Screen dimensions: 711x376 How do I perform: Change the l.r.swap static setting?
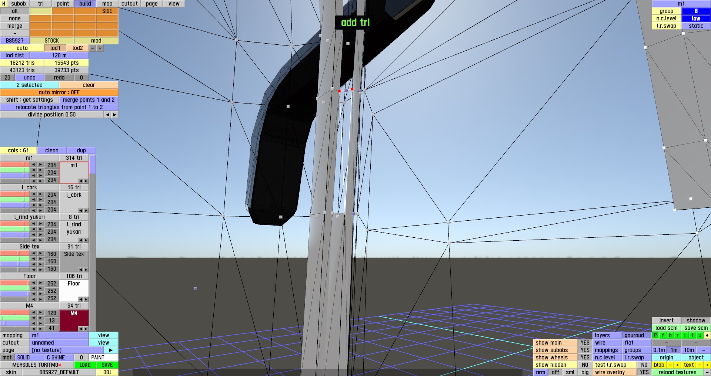[696, 26]
